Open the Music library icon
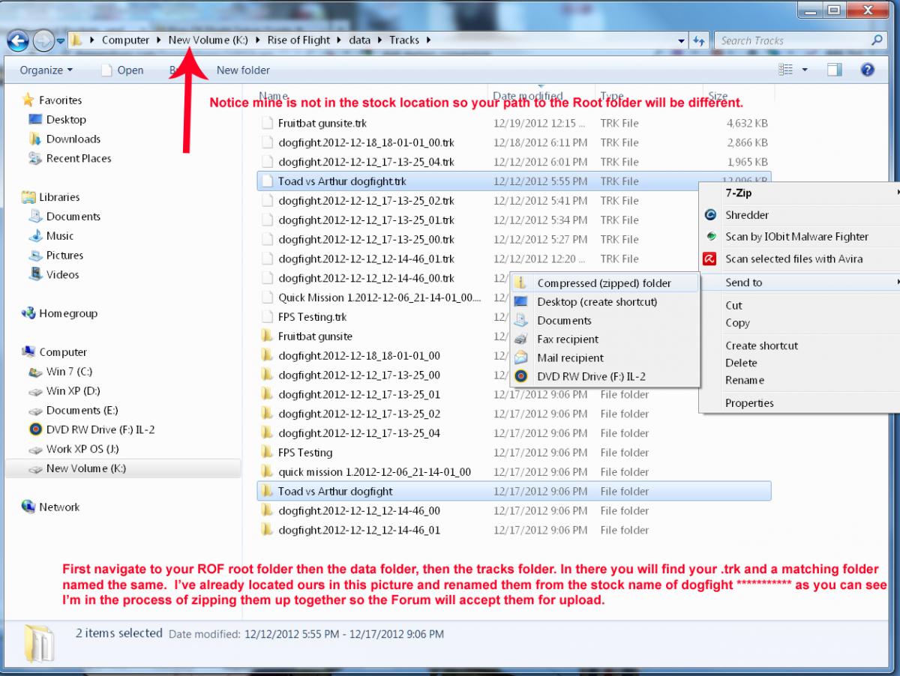This screenshot has height=676, width=900. click(35, 235)
